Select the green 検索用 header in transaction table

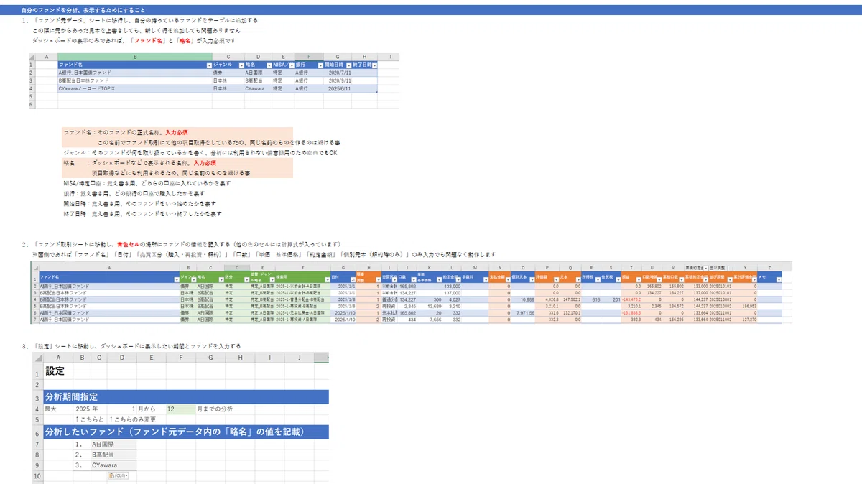coord(302,276)
